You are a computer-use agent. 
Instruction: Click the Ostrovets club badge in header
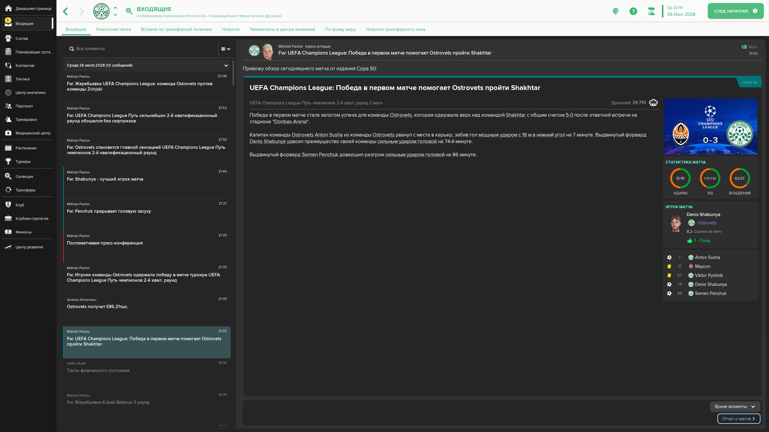[x=101, y=11]
